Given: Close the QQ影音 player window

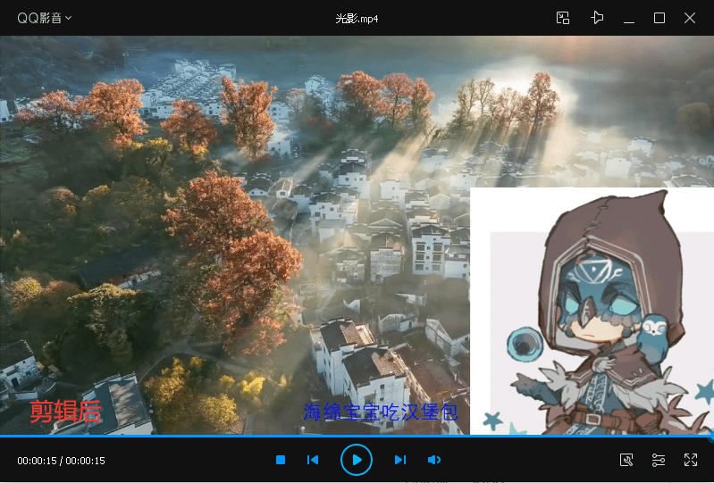Looking at the screenshot, I should pyautogui.click(x=690, y=18).
